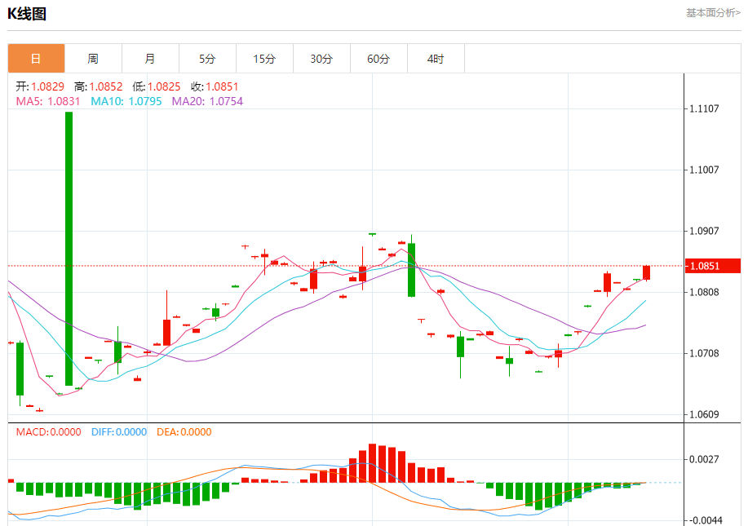748x526 pixels.
Task: Click the MACD:0.0000 indicator label
Action: pos(49,432)
